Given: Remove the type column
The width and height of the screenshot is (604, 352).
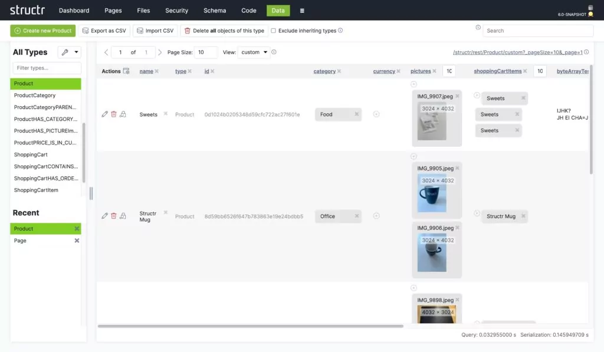Looking at the screenshot, I should (189, 71).
